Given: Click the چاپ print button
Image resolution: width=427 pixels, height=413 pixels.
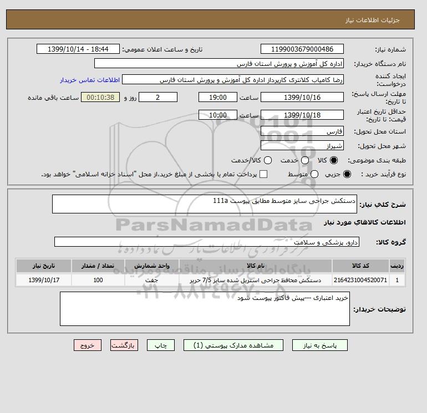Looking at the screenshot, I should point(161,345).
